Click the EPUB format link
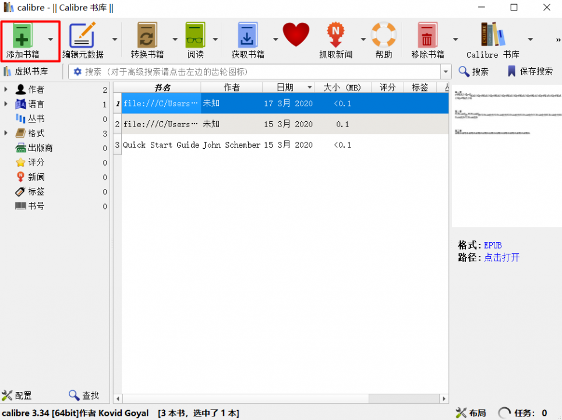 click(493, 245)
